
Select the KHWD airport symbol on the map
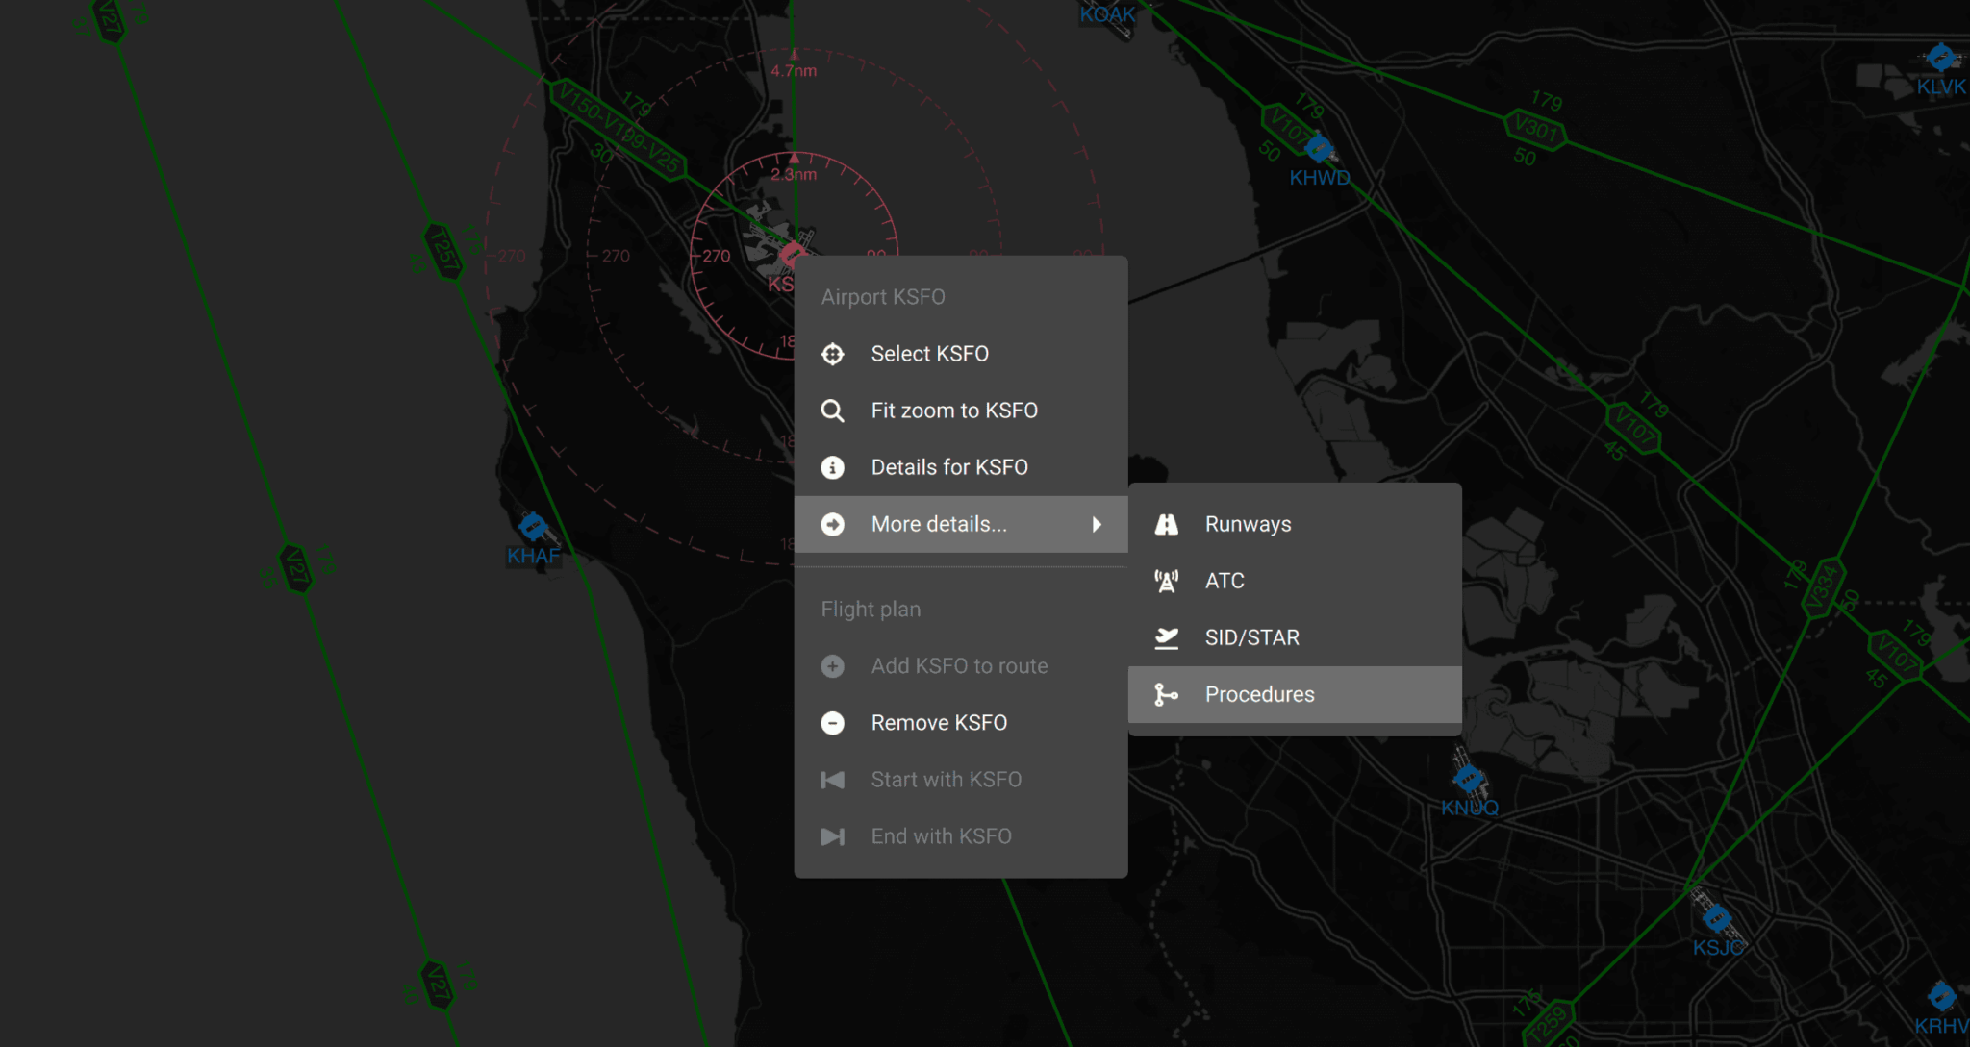click(x=1319, y=149)
